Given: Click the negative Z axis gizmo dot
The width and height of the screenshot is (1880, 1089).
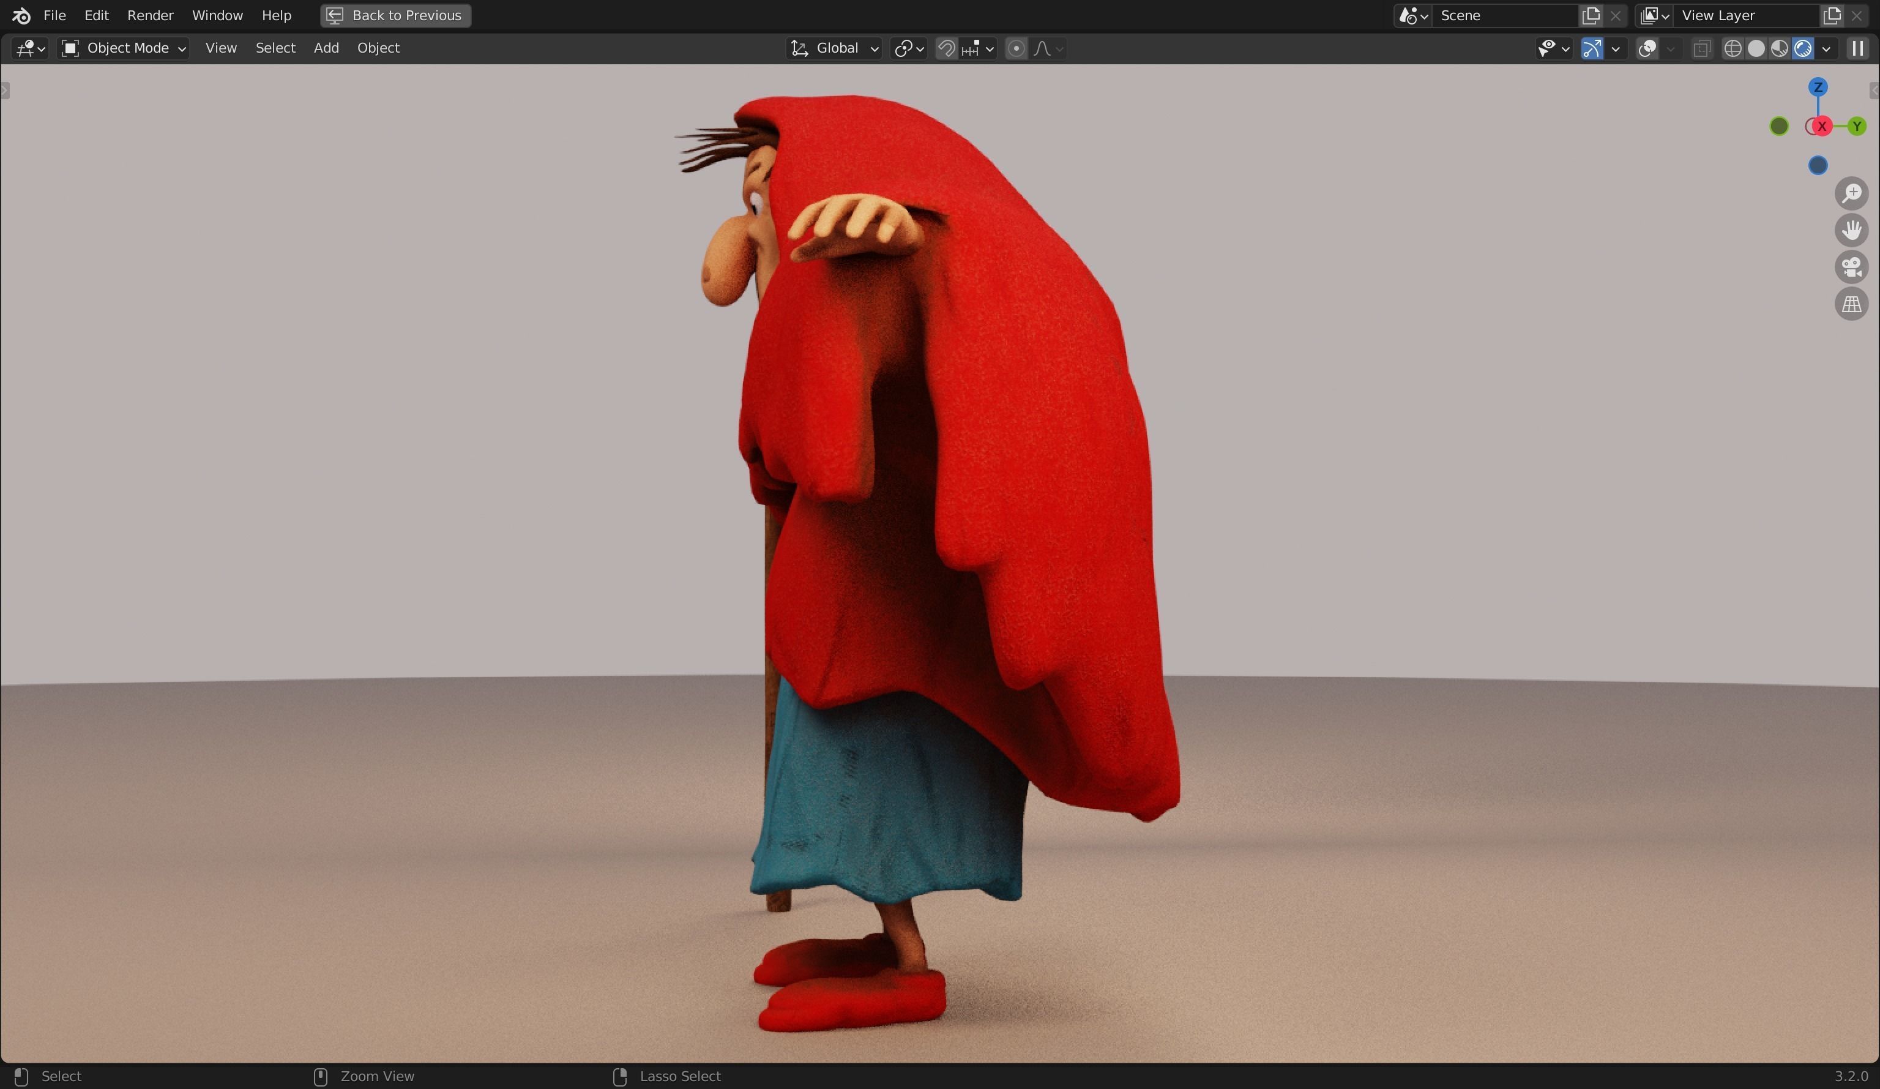Looking at the screenshot, I should coord(1818,166).
